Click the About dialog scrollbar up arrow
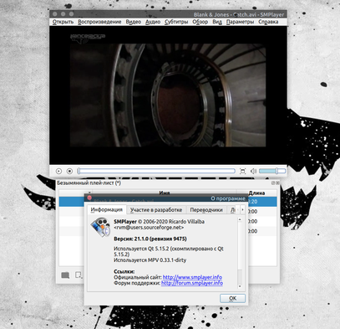This screenshot has height=329, width=340. coord(240,220)
